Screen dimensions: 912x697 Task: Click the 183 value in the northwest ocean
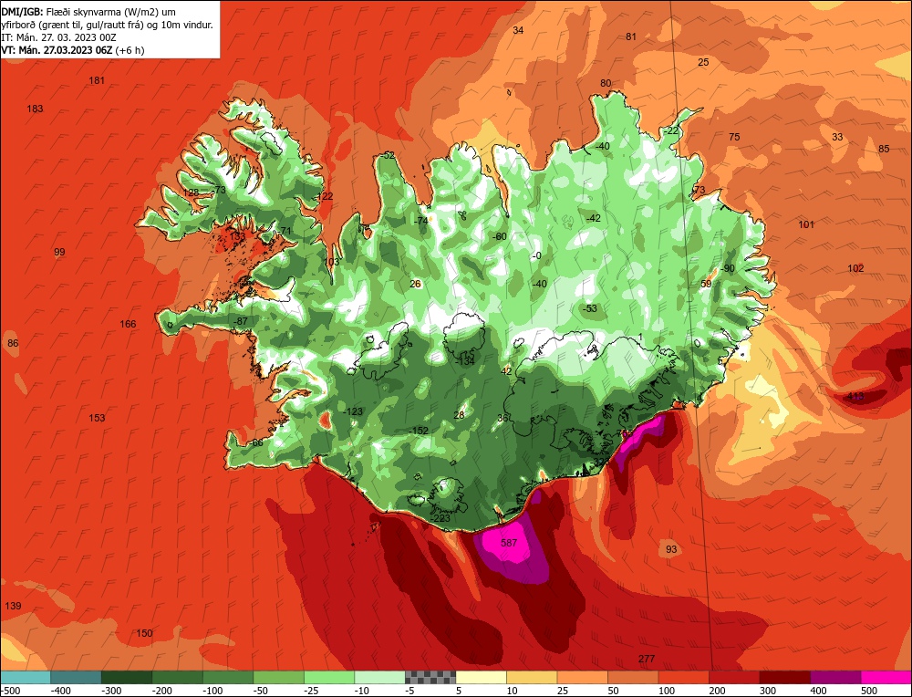tap(35, 109)
